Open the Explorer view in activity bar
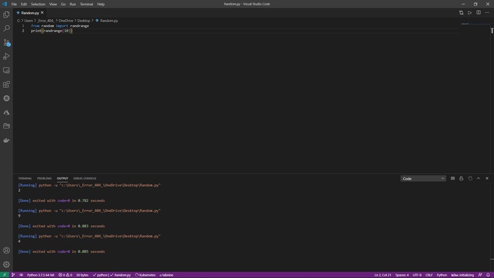 tap(6, 15)
